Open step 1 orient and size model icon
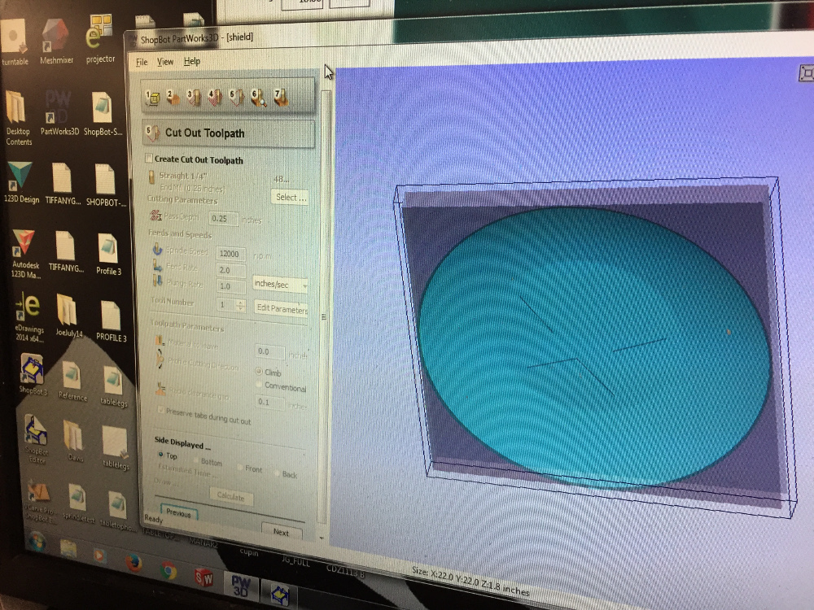 pyautogui.click(x=152, y=97)
